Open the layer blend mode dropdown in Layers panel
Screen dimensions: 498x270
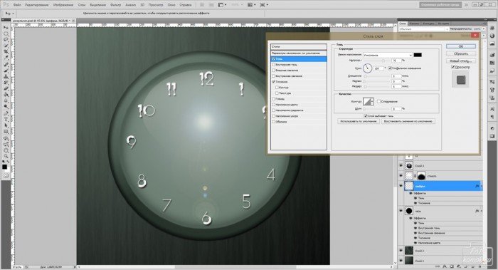tap(424, 29)
